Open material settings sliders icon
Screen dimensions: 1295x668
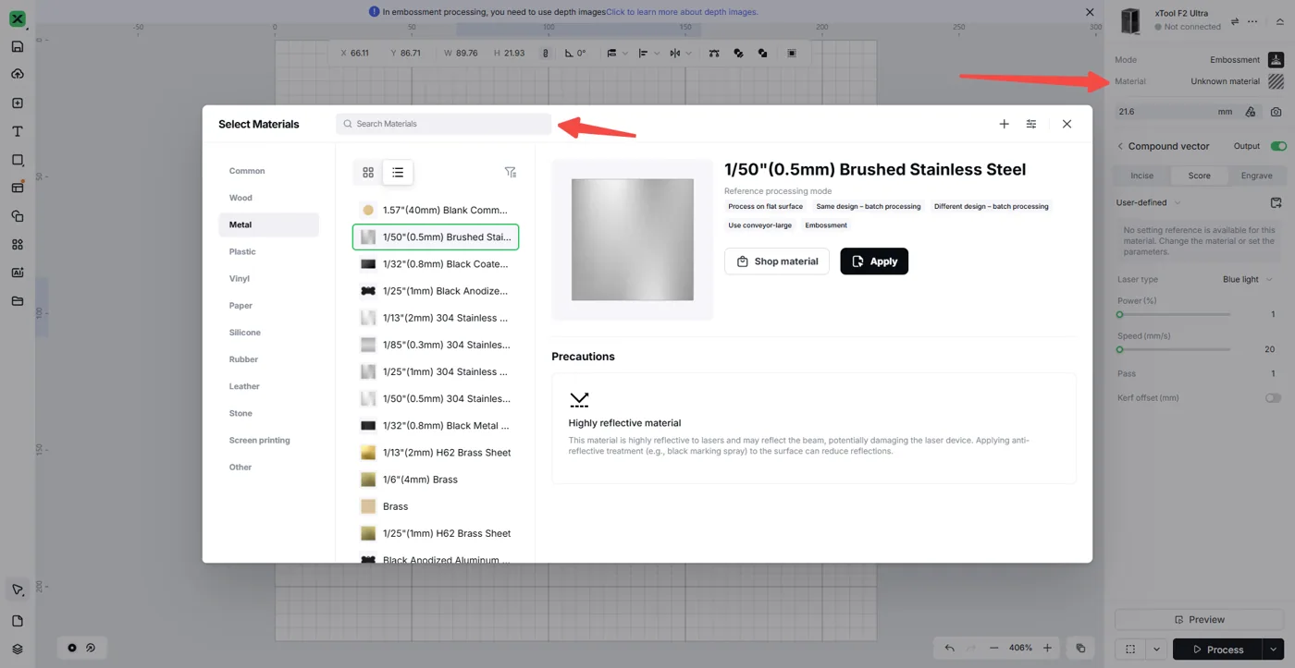1031,124
